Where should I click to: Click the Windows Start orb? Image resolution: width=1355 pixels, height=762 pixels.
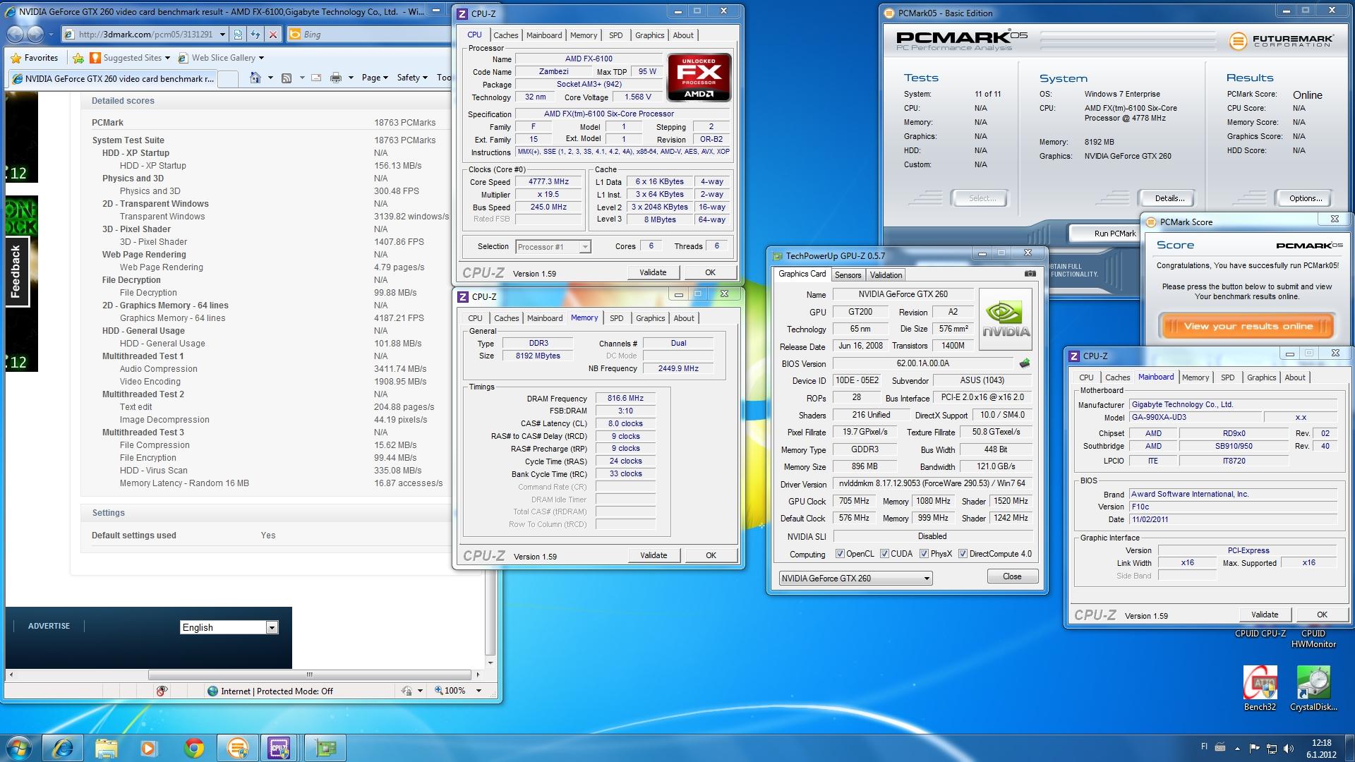19,748
